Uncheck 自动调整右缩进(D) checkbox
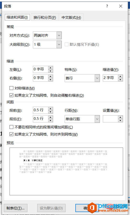 point(11,95)
